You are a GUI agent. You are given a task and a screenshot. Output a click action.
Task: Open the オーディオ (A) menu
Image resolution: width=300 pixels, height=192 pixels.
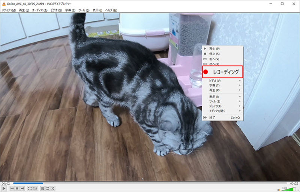(x=40, y=10)
